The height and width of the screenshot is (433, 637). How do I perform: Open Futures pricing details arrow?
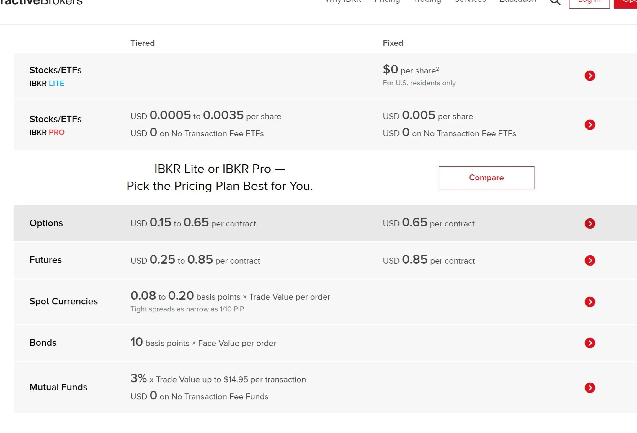(x=590, y=260)
